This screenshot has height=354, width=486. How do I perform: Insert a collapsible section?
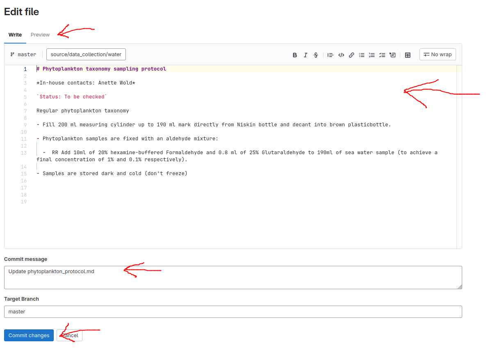pos(392,55)
